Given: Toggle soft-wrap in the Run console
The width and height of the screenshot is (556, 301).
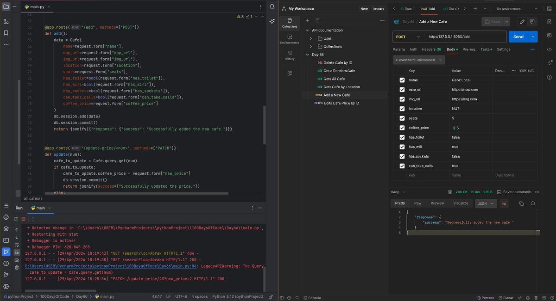Looking at the screenshot, I should click(x=17, y=245).
